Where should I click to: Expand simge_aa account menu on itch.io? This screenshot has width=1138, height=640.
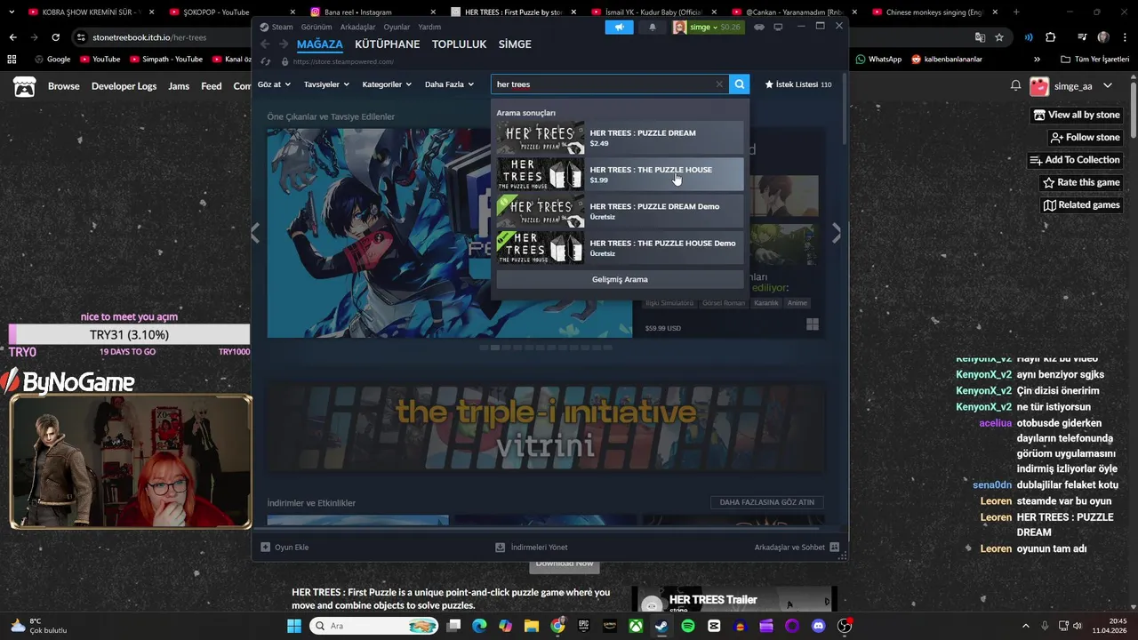pos(1108,86)
